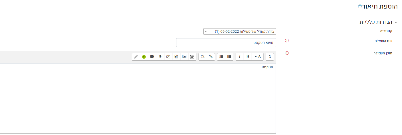Screen dimensions: 402x135
Task: Insert a numbered ordered list
Action: [221, 57]
